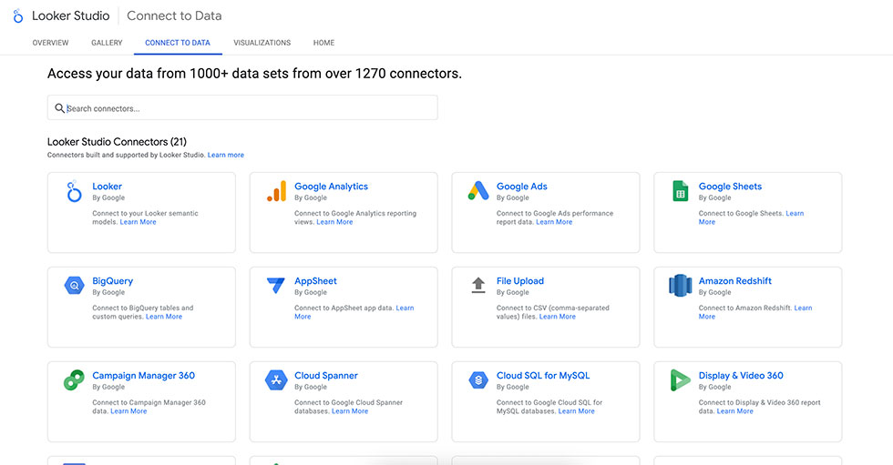Screen dimensions: 893x465
Task: Click the Google Analytics bar chart icon
Action: point(276,191)
